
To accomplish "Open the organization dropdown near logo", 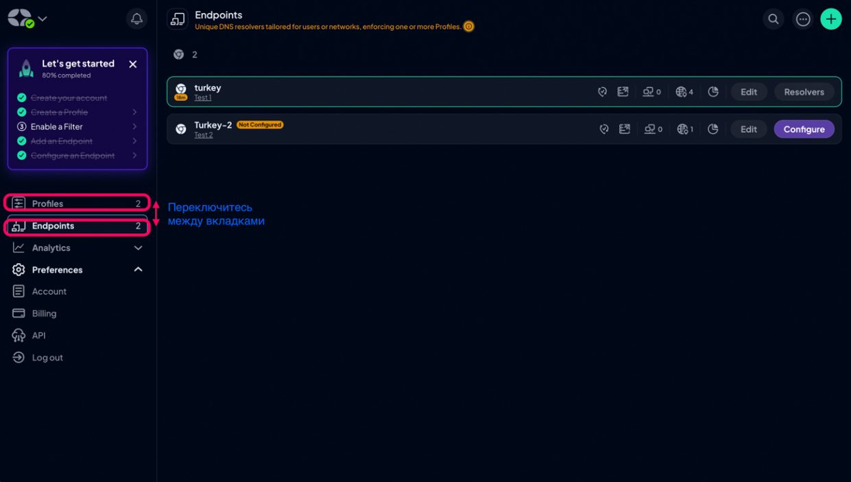I will click(x=43, y=19).
